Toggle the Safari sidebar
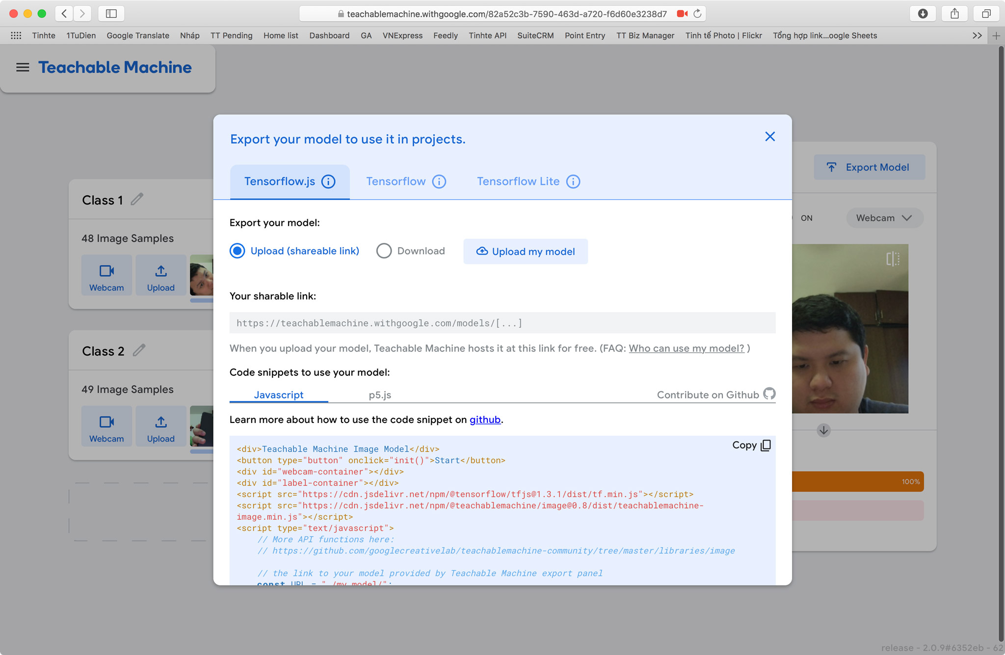Screen dimensions: 1005x655 coord(111,14)
